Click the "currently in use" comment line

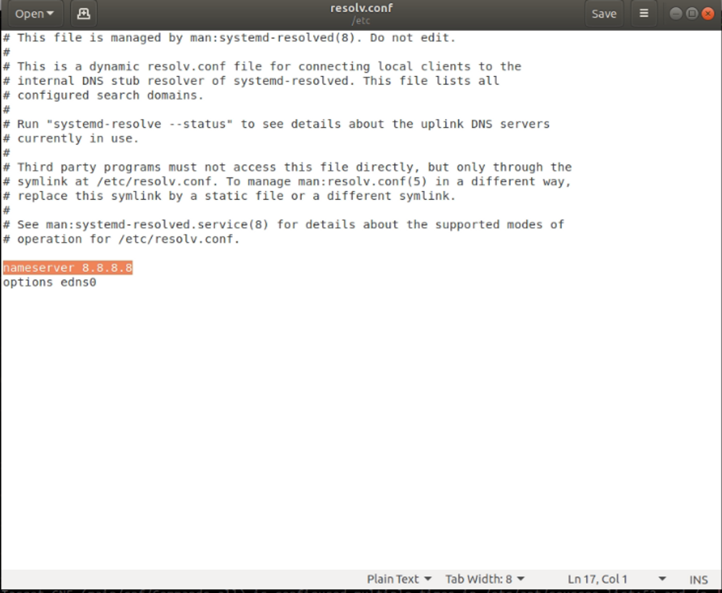78,138
